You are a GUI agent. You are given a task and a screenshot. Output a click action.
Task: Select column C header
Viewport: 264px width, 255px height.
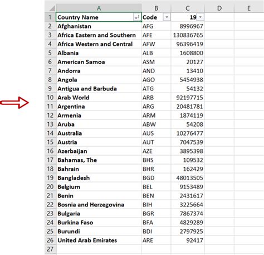[x=188, y=8]
